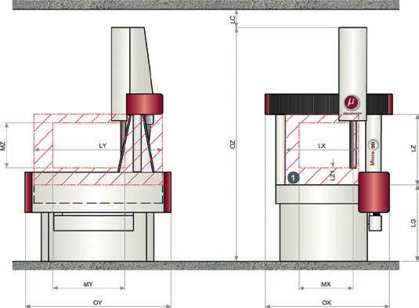Click the MY dimension label
Viewport: 419px width, 308px height.
pyautogui.click(x=88, y=284)
